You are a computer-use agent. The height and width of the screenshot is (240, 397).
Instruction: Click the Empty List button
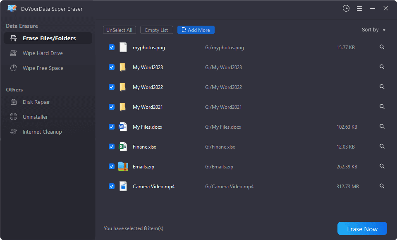click(x=156, y=30)
